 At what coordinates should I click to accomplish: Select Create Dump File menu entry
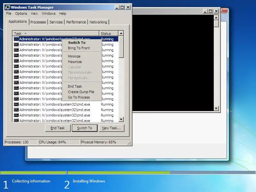pos(81,92)
